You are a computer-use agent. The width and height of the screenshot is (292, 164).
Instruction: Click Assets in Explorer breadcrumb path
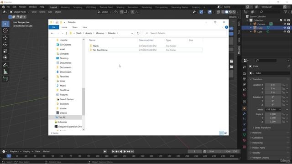click(89, 33)
